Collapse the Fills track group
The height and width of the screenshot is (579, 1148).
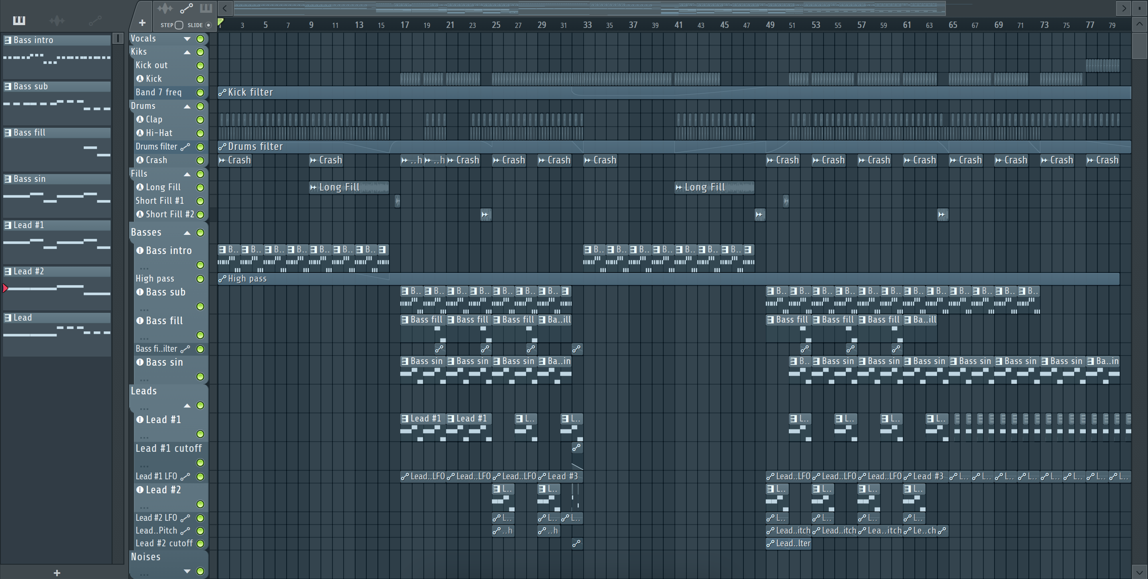point(187,174)
